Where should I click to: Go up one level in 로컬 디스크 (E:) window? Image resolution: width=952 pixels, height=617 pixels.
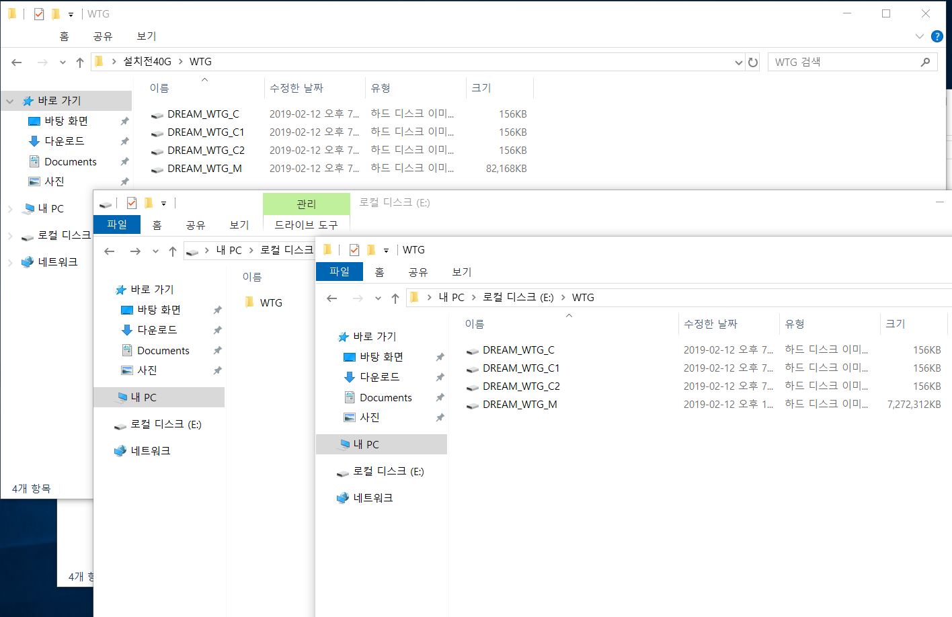[173, 251]
